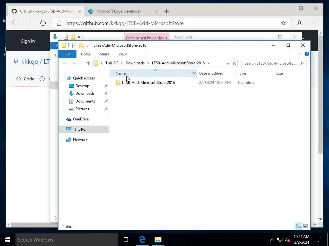The image size is (329, 246).
Task: Open the kkkgo GitHub user link
Action: 30,62
